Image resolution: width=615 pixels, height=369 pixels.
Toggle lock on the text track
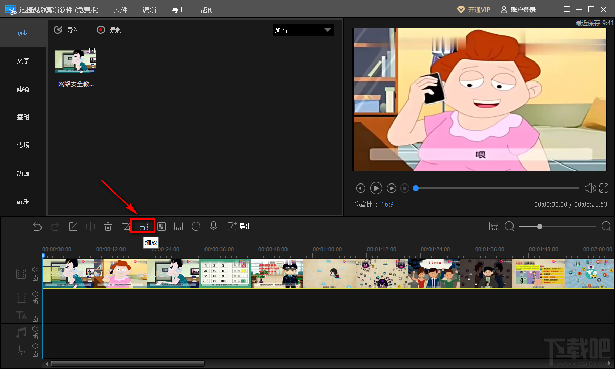35,319
